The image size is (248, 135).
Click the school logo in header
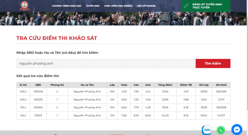(x=24, y=6)
